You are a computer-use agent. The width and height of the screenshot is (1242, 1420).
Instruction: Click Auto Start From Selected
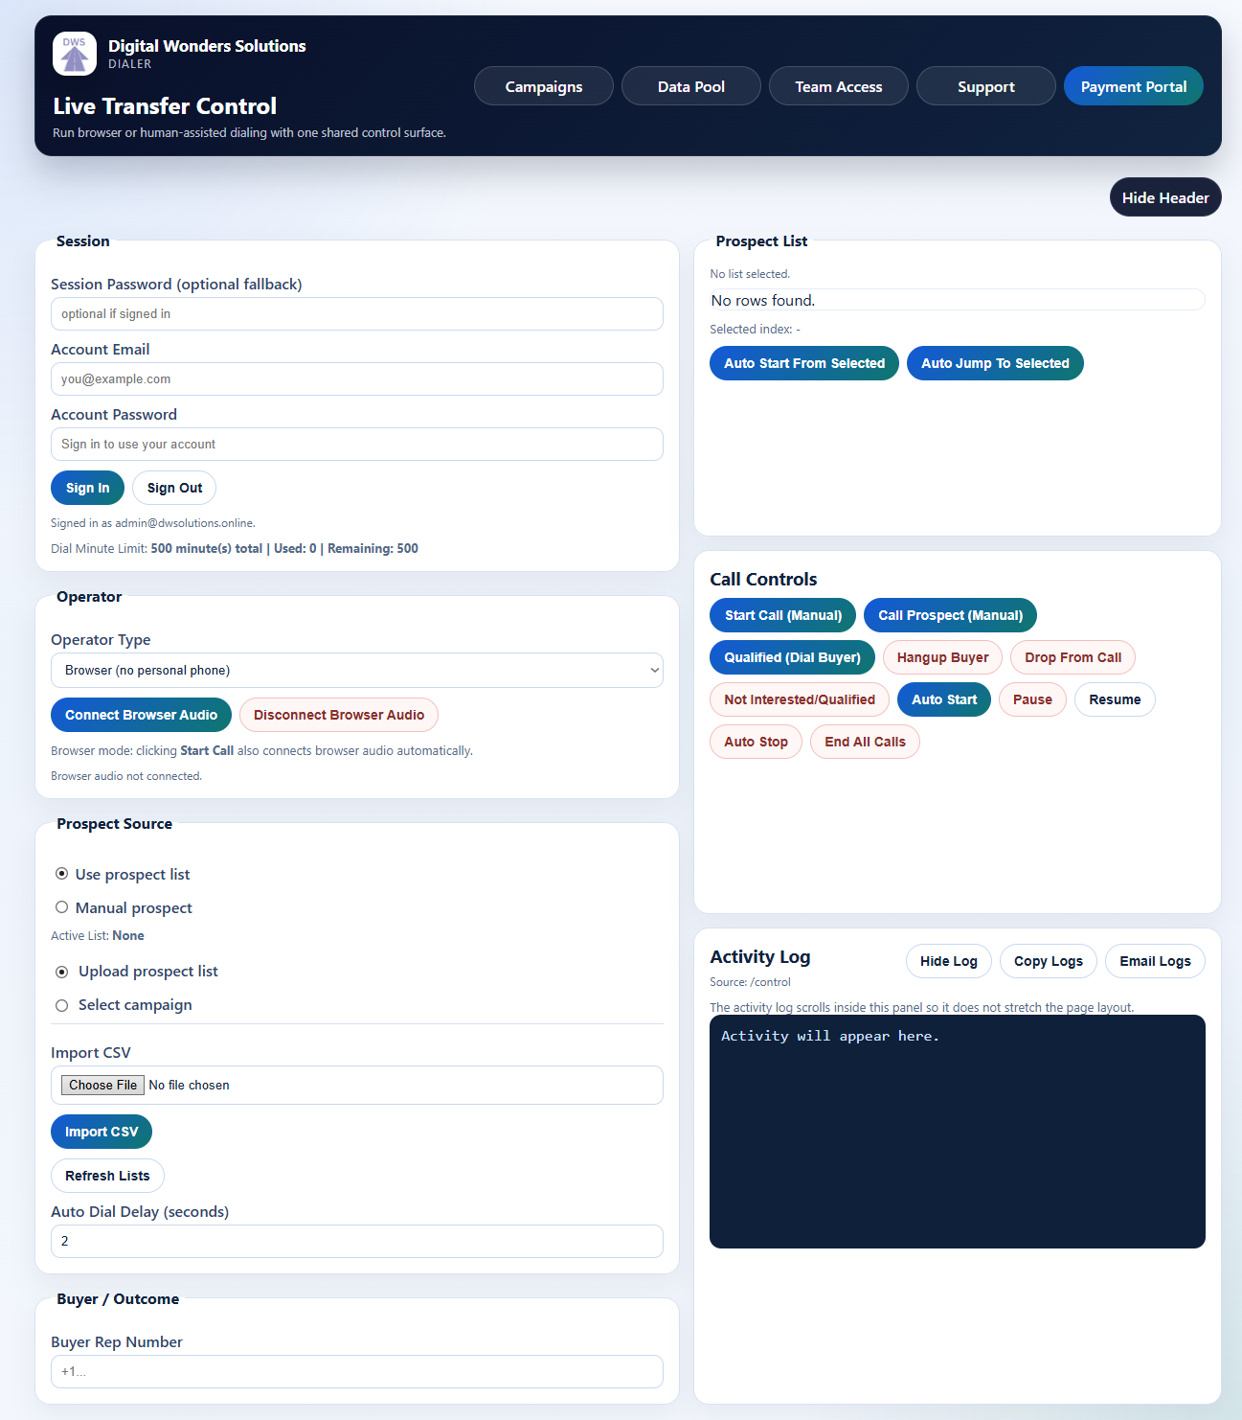[803, 363]
